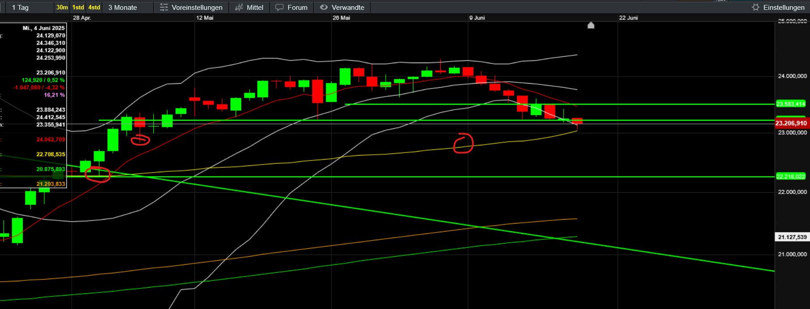Open the 1 Tag interval selector
Screen dimensions: 810x309
[20, 8]
